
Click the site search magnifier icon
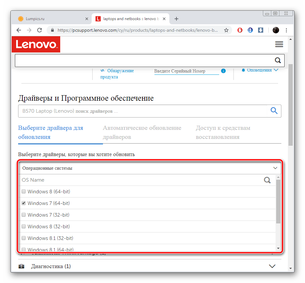pos(277,60)
